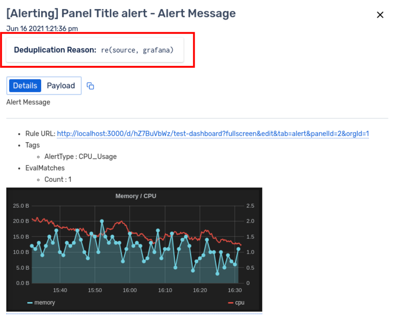
Task: Select the Details tab
Action: [25, 86]
